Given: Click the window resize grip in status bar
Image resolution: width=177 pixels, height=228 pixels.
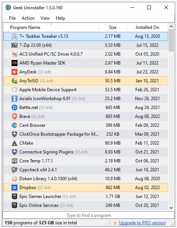Looking at the screenshot, I should [x=172, y=224].
